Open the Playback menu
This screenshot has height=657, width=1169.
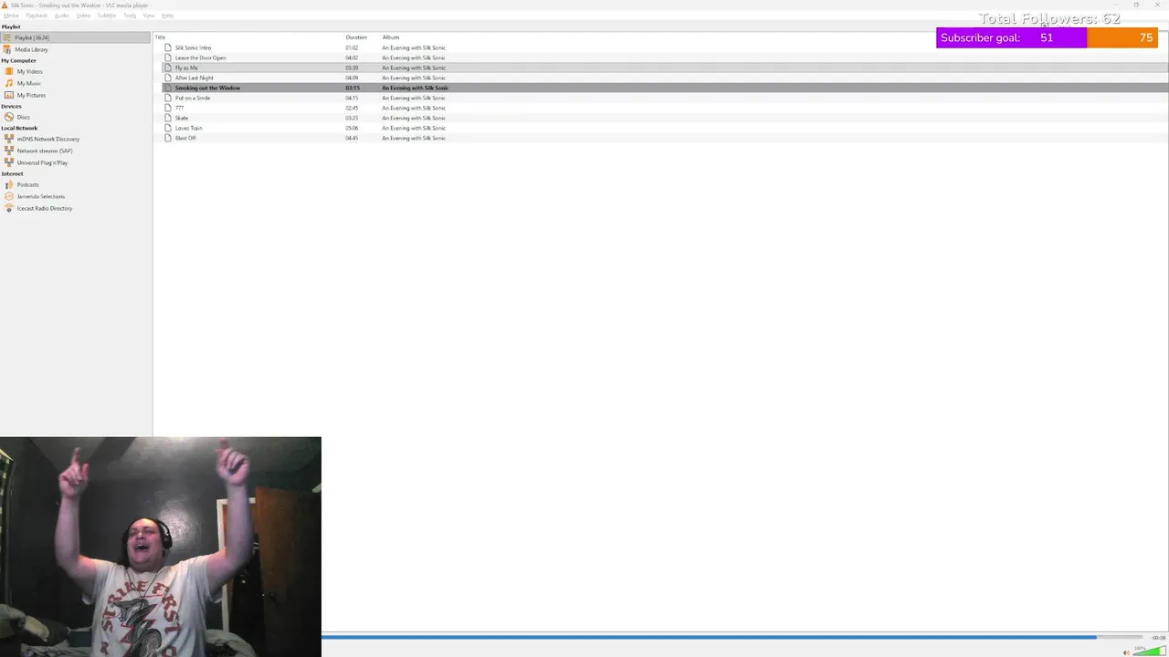(37, 16)
